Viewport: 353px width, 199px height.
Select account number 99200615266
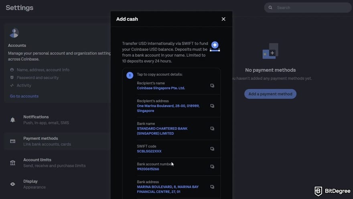[x=148, y=169]
